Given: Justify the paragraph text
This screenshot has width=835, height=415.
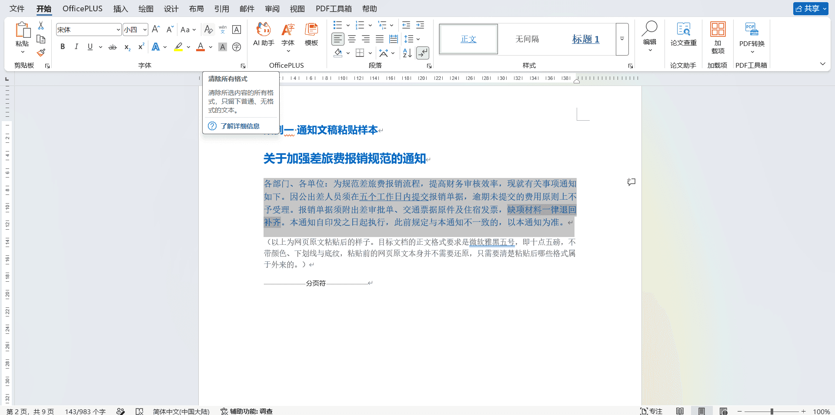Looking at the screenshot, I should click(380, 39).
